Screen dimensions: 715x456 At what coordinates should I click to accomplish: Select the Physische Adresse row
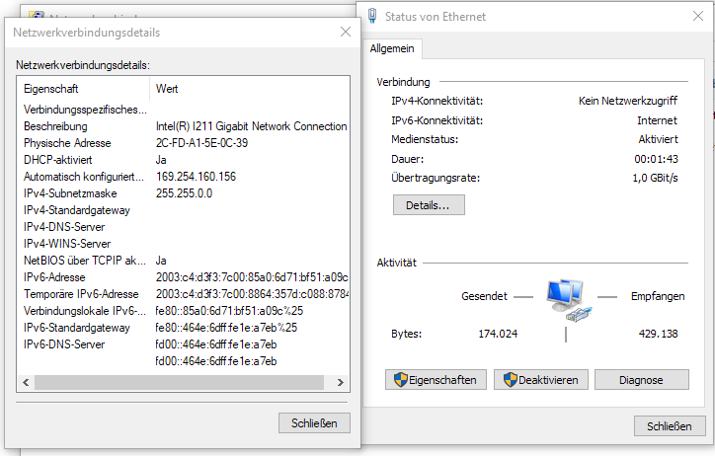tap(184, 143)
